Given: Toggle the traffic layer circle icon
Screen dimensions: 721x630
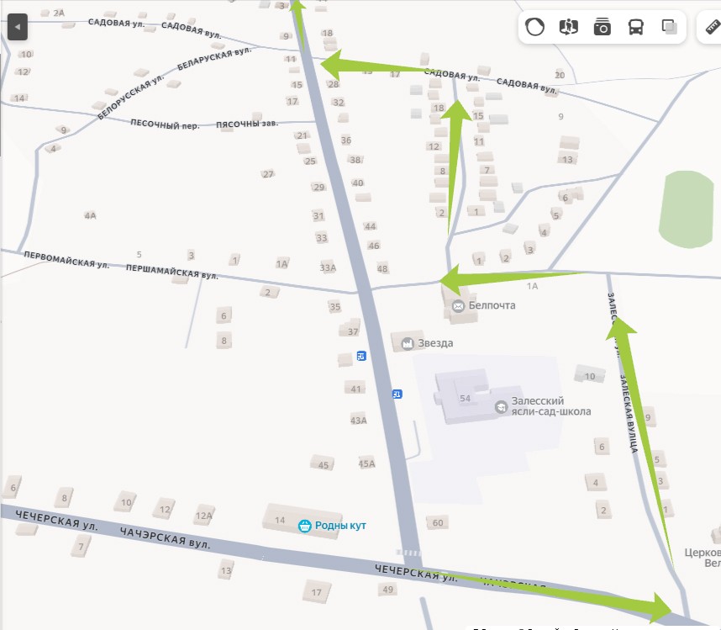Looking at the screenshot, I should (534, 27).
